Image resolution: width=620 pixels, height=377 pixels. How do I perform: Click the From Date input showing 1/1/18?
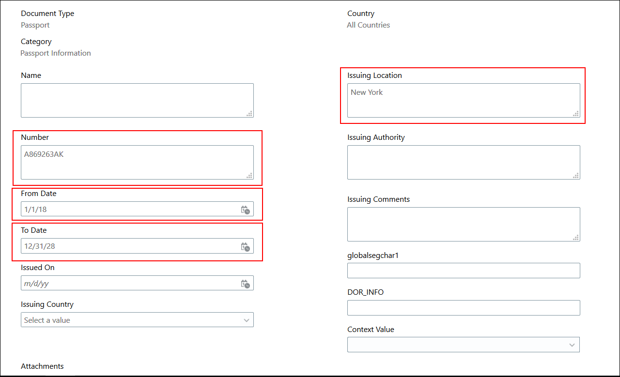click(126, 210)
